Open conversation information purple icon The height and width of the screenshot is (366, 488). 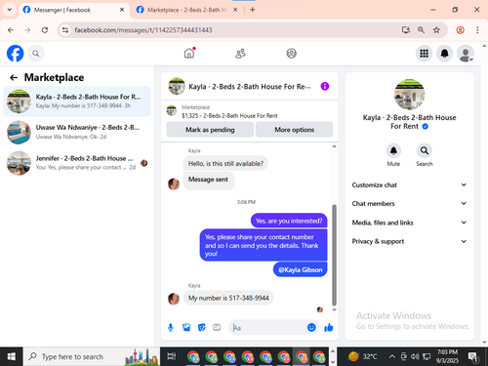tap(325, 86)
